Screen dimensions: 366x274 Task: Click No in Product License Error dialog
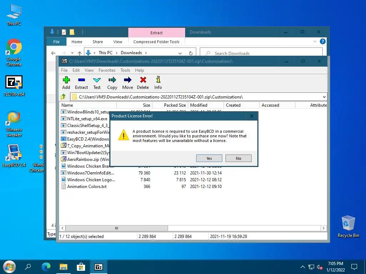(238, 158)
